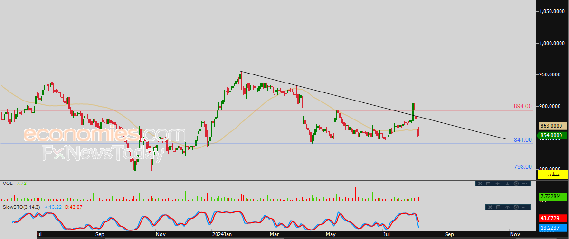Open SlowSTO pane settings gear
This screenshot has height=239, width=569.
pos(516,208)
